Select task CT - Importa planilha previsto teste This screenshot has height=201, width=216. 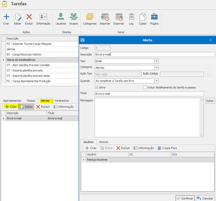[42, 76]
